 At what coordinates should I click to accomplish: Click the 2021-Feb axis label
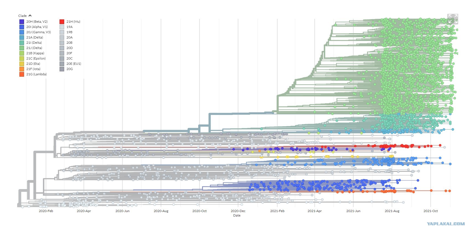coord(277,211)
